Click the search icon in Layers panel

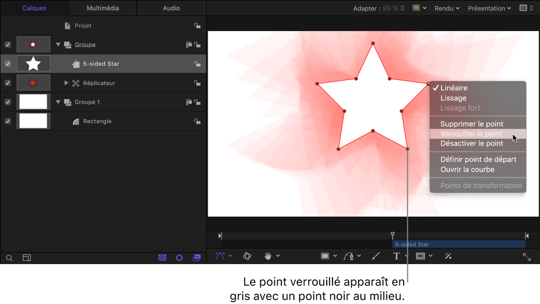10,258
